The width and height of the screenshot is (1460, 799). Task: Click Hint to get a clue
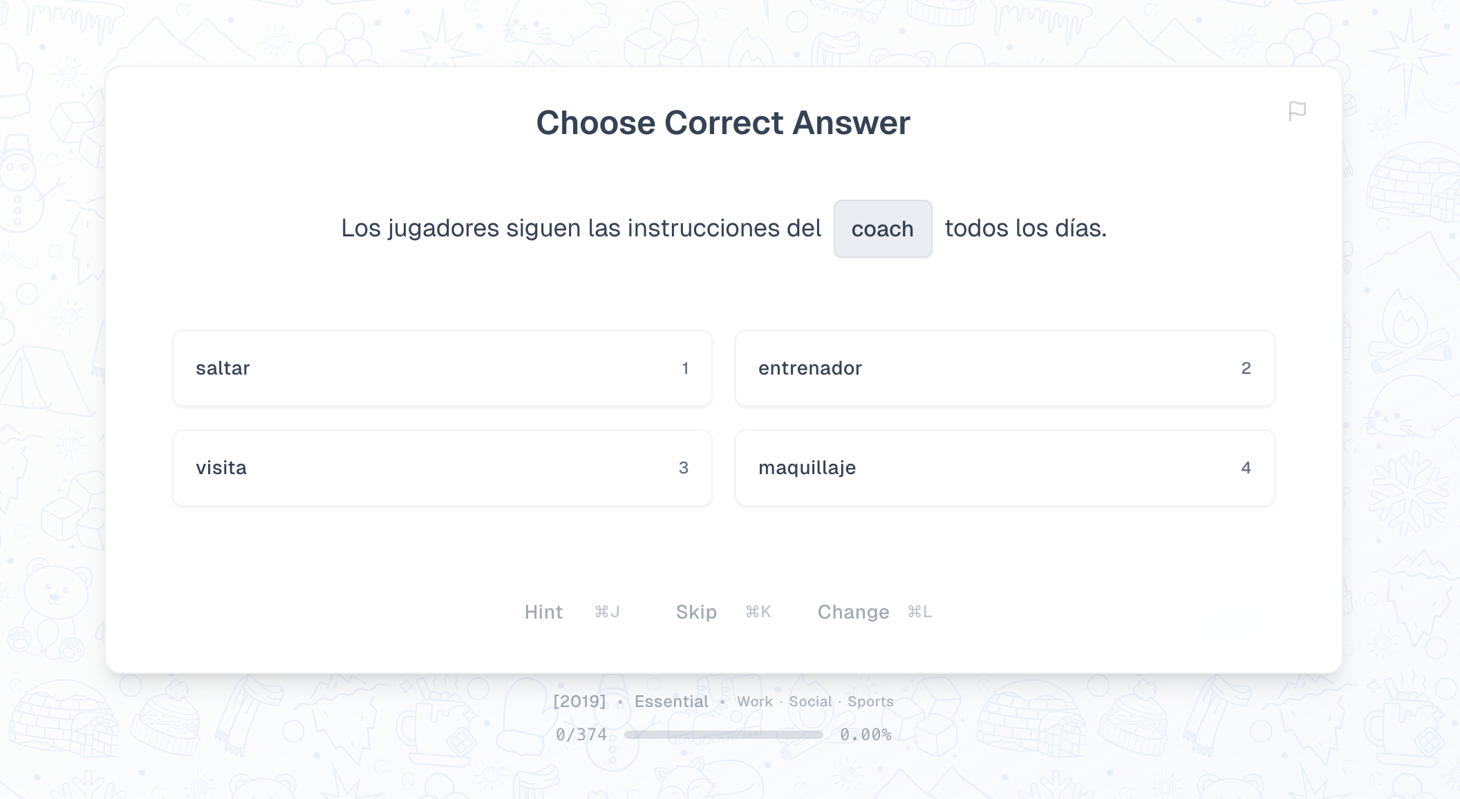click(x=543, y=612)
